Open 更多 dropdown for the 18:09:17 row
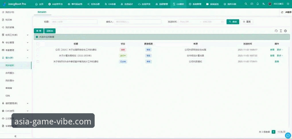Image resolution: width=292 pixels, height=139 pixels. (280, 50)
